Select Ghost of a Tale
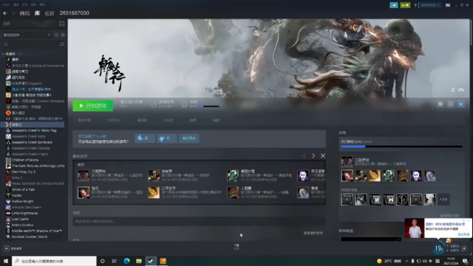Viewport: 473px width, 266px height. pos(23,189)
